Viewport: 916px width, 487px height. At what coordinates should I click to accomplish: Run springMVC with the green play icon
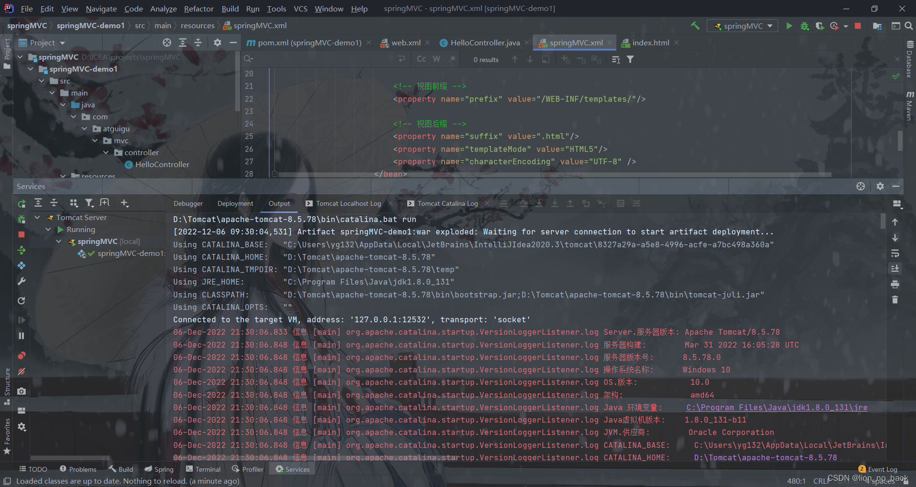[x=789, y=26]
